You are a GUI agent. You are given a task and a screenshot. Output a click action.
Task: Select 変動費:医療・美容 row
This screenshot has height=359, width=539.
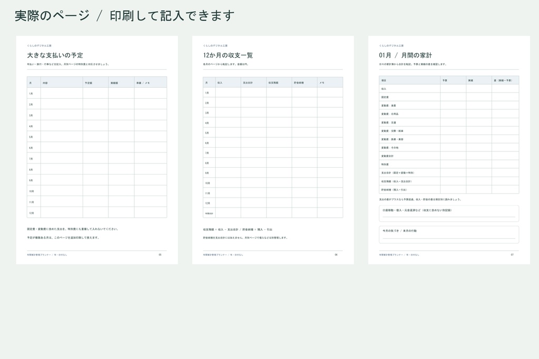449,139
